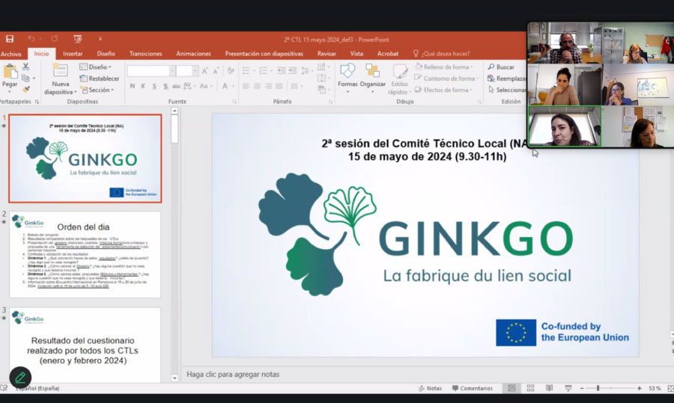This screenshot has height=403, width=674.
Task: Open the font name combo box
Action: coord(150,70)
